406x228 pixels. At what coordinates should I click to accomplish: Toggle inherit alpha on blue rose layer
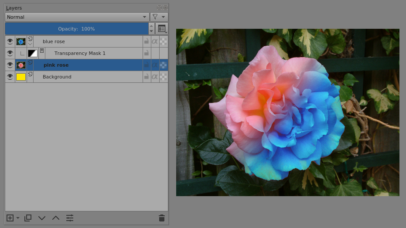[155, 41]
